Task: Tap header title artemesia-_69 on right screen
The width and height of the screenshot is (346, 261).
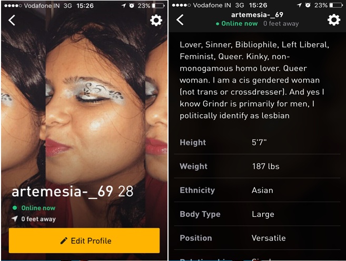Action: [257, 15]
